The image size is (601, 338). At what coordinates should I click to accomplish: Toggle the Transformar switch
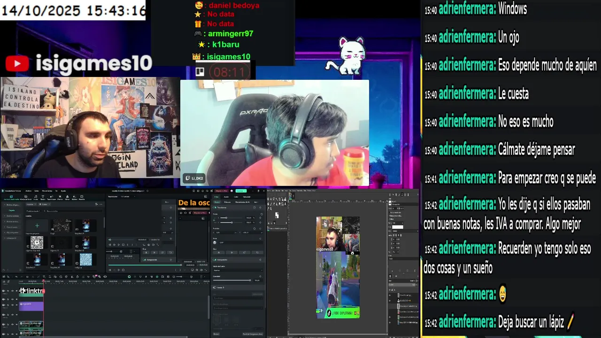point(215,207)
